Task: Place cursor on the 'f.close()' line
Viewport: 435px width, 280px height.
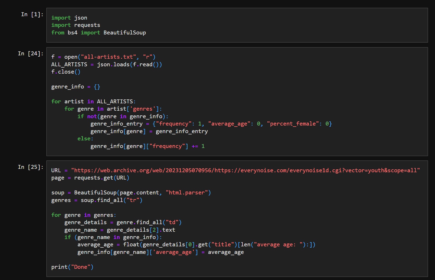Action: point(66,72)
